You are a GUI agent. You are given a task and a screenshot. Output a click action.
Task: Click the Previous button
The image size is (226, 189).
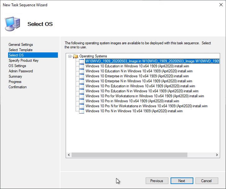157,181
